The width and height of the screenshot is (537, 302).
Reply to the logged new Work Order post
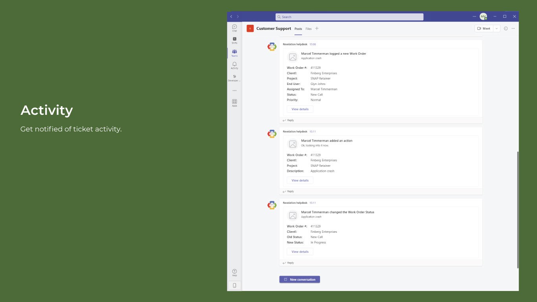coord(288,120)
